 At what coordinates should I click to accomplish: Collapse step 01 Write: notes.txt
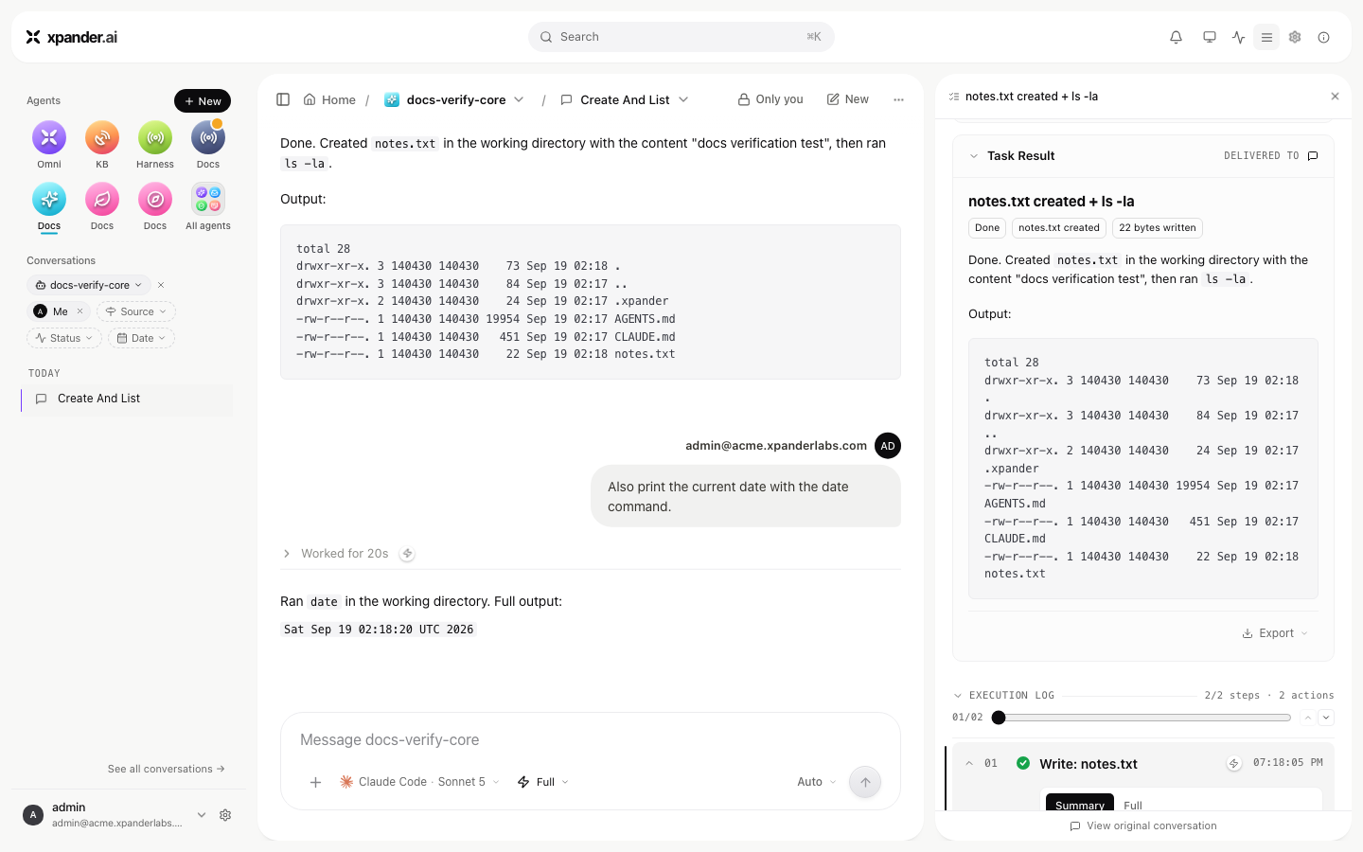(969, 763)
